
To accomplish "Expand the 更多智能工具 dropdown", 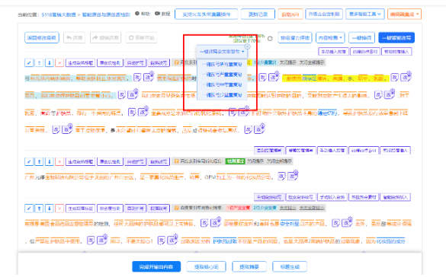I will point(365,14).
